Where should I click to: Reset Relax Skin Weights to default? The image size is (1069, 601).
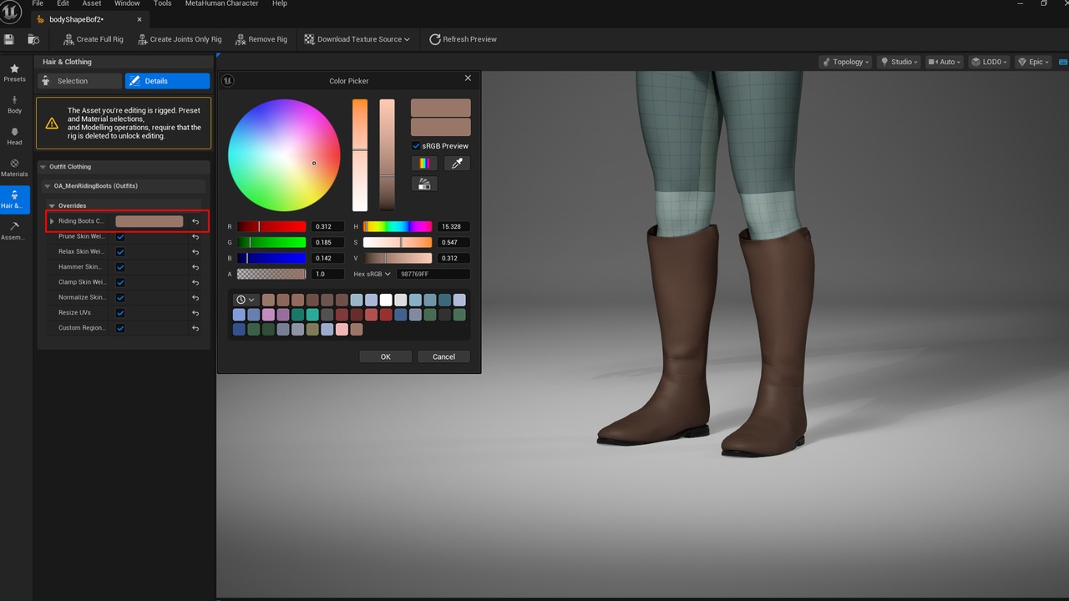point(195,251)
